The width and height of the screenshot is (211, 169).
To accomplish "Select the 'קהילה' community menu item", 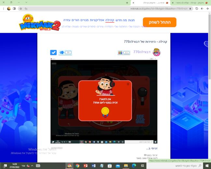I will click(x=110, y=20).
